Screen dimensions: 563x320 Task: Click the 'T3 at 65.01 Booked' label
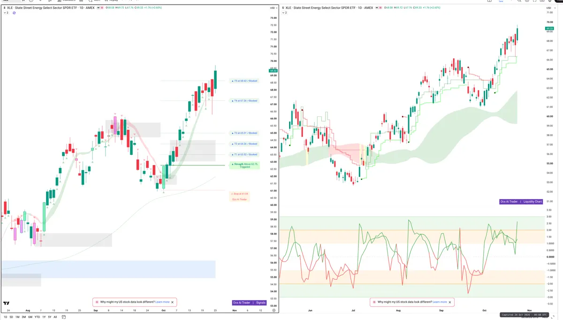[244, 133]
